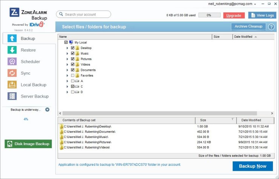279x179 pixels.
Task: Check the drive A checkbox
Action: coord(73,81)
